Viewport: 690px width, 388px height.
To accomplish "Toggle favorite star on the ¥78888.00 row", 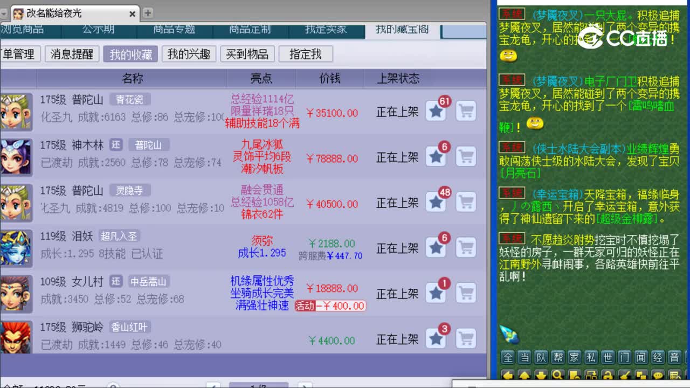I will tap(436, 157).
